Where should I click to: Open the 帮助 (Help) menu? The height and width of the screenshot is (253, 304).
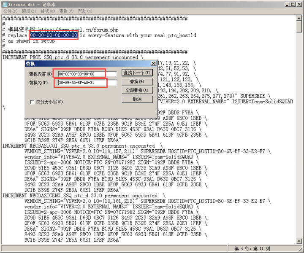point(85,11)
